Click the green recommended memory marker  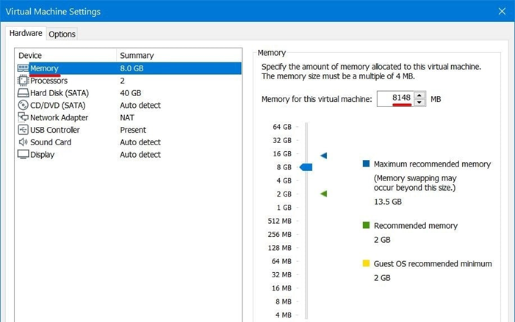click(x=323, y=194)
